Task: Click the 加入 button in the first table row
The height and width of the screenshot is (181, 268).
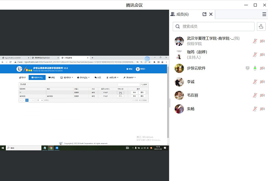Action: pos(121,92)
